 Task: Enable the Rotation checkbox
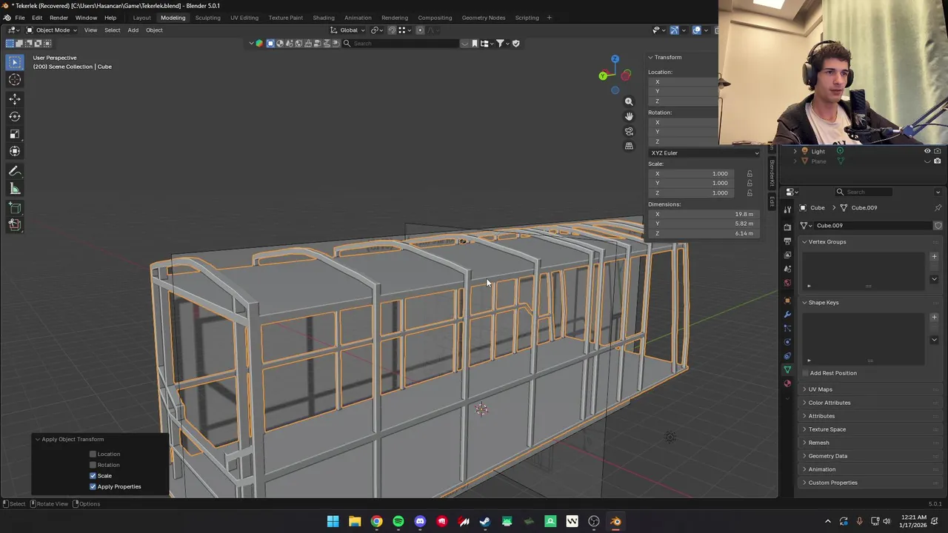93,465
